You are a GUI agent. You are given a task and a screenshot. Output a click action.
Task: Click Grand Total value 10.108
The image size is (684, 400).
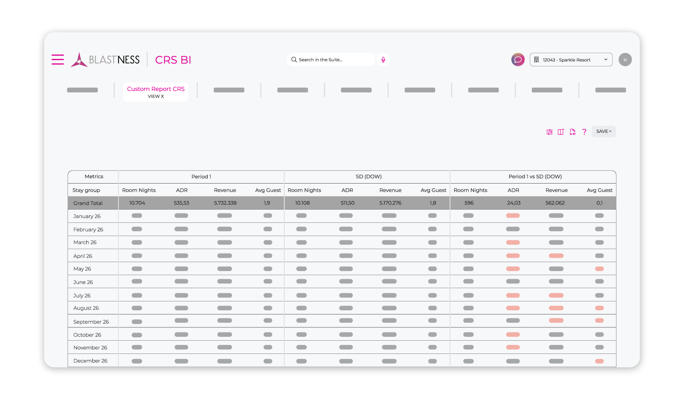[x=302, y=203]
